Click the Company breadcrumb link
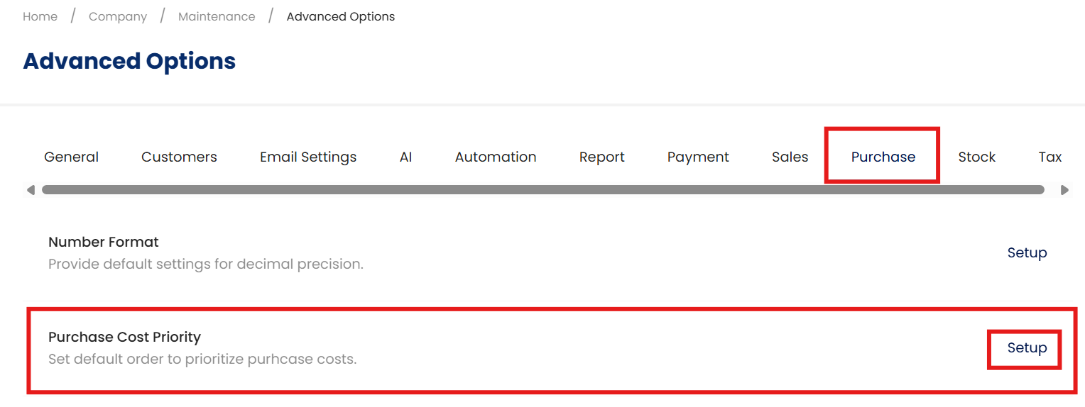 [118, 16]
